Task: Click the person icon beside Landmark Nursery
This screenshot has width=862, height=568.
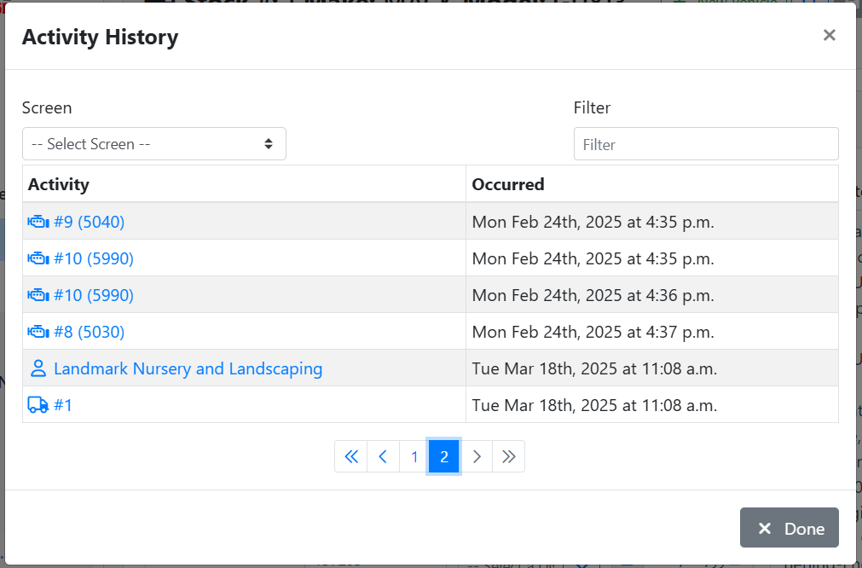Action: [x=38, y=368]
